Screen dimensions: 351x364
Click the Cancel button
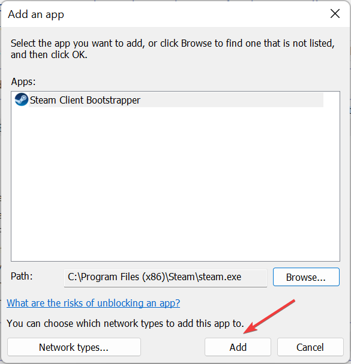tap(310, 347)
